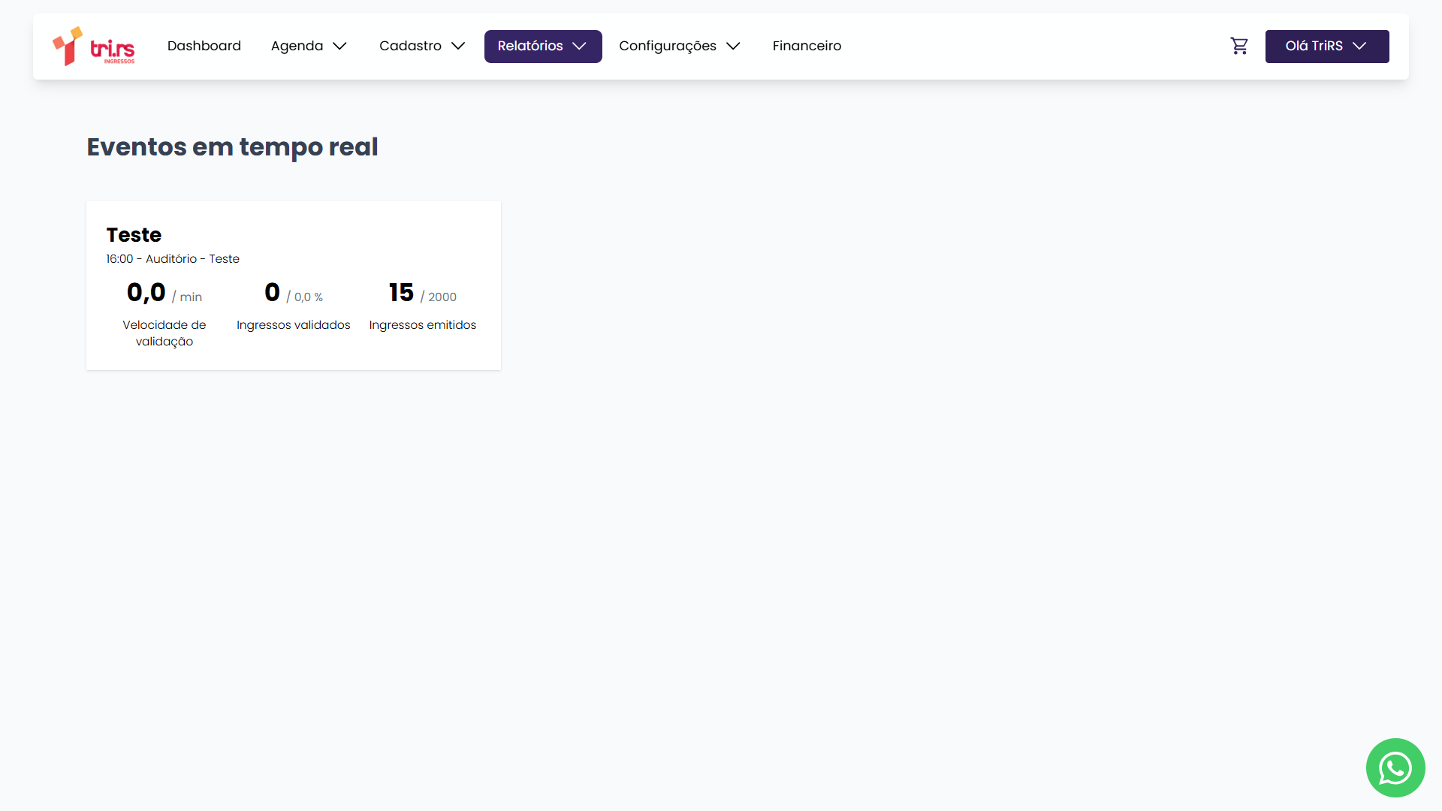Open the Agenda menu
1442x811 pixels.
tap(297, 47)
